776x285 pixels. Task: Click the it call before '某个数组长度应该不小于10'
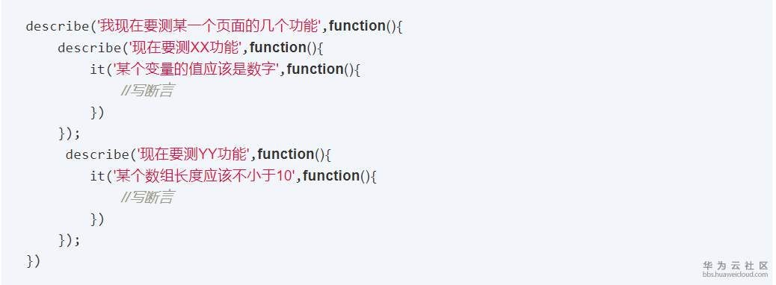pos(97,176)
